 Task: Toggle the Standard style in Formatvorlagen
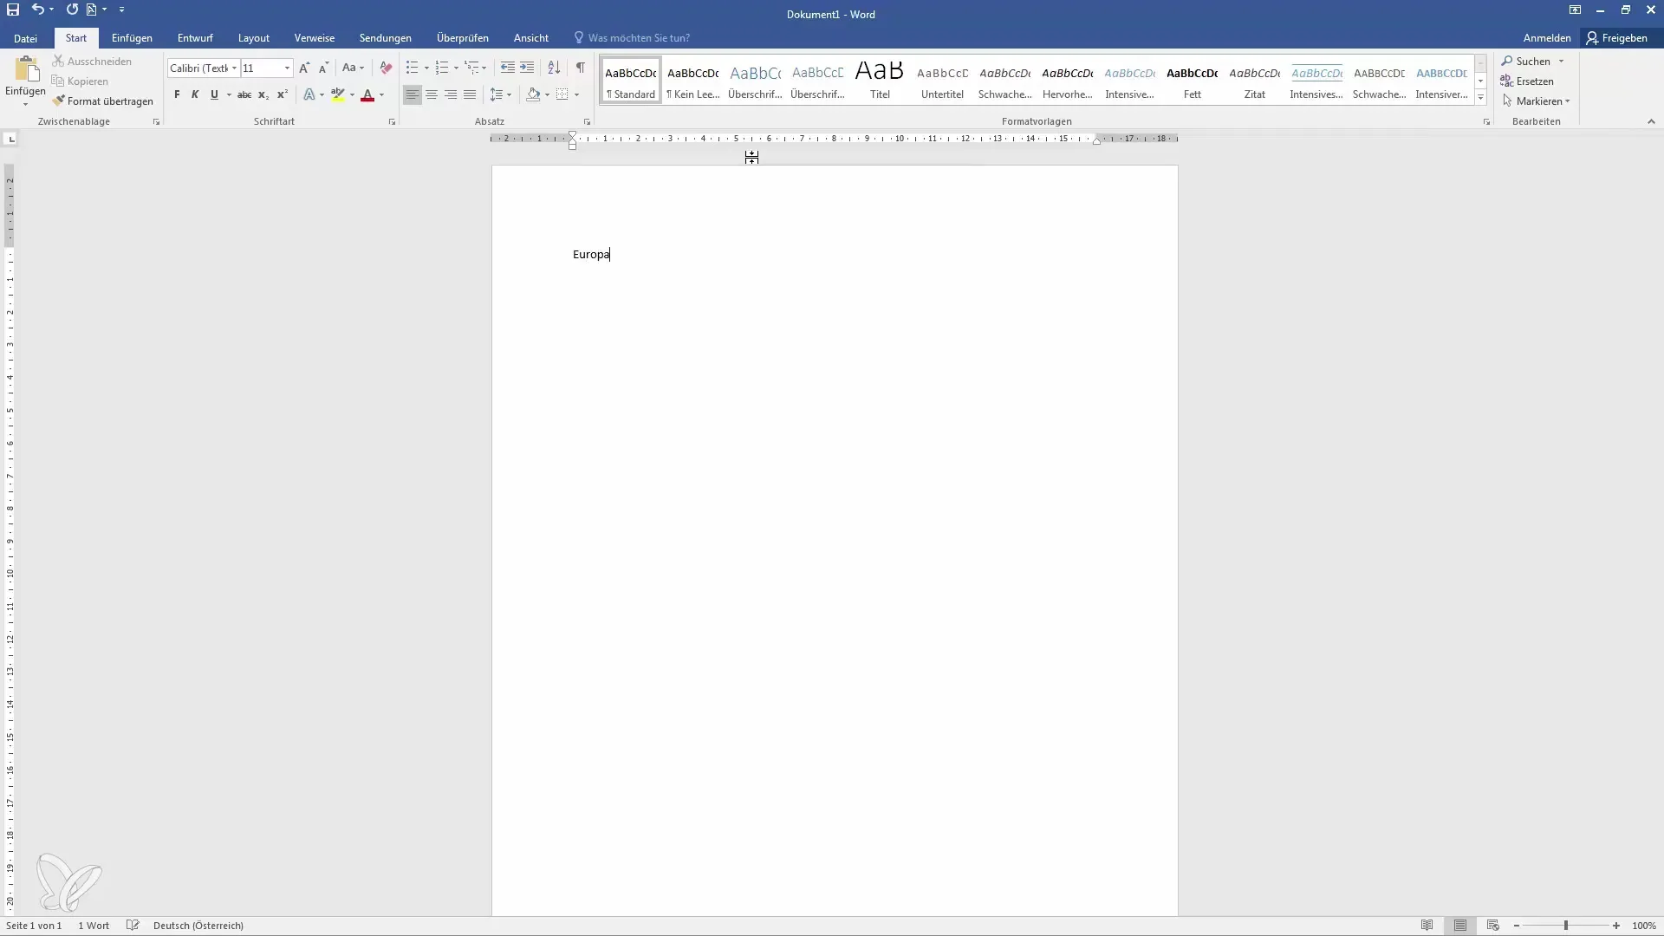pyautogui.click(x=630, y=80)
